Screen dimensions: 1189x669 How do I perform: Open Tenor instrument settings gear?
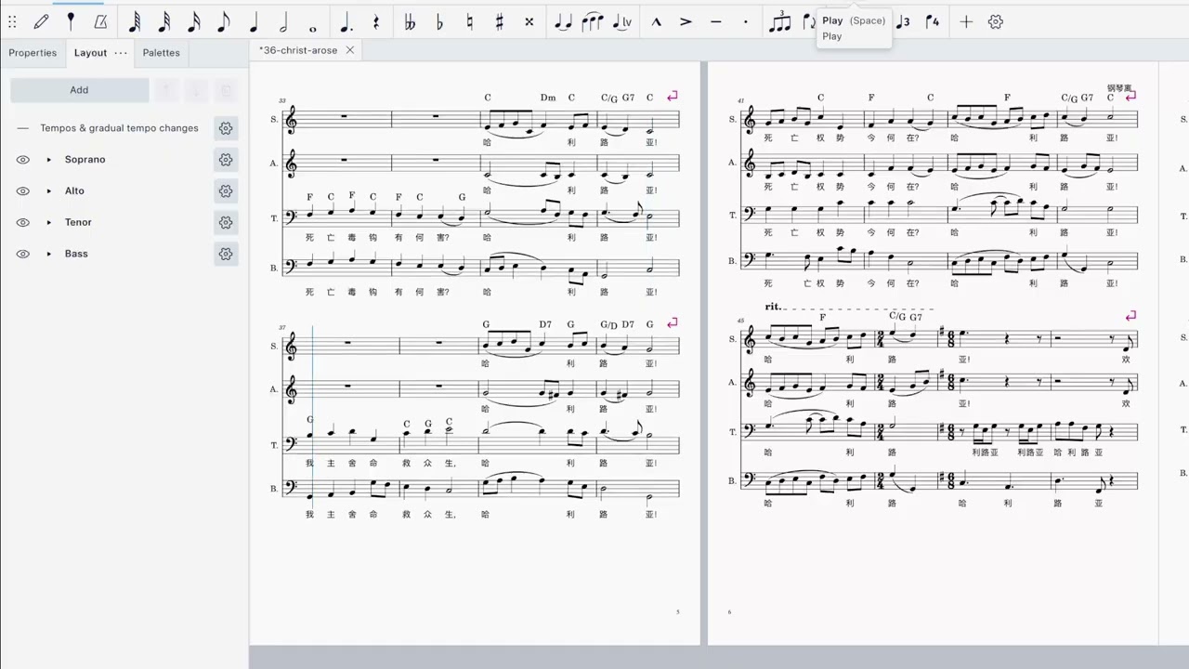pyautogui.click(x=226, y=223)
